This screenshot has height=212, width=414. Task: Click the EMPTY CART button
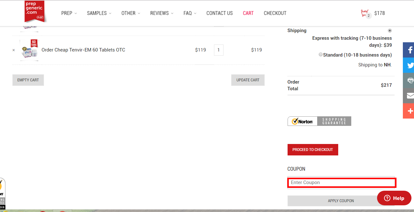coord(28,80)
